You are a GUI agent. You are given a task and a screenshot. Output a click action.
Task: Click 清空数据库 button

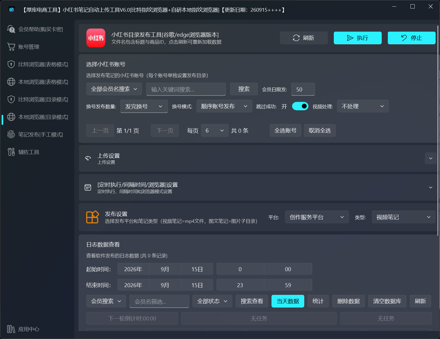click(x=387, y=301)
